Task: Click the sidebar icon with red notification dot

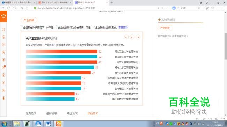Action: click(3, 67)
